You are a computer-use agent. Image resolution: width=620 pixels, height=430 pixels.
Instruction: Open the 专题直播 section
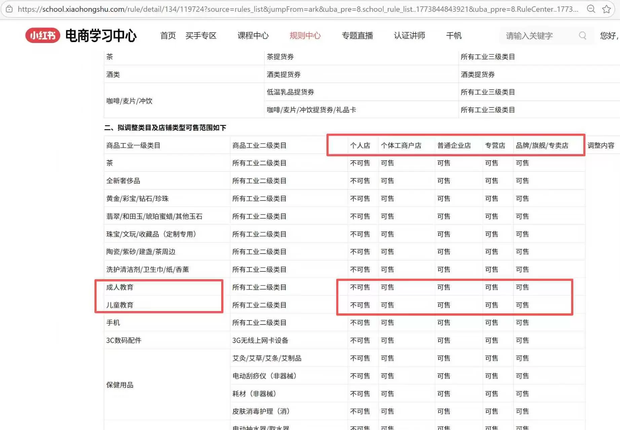357,36
